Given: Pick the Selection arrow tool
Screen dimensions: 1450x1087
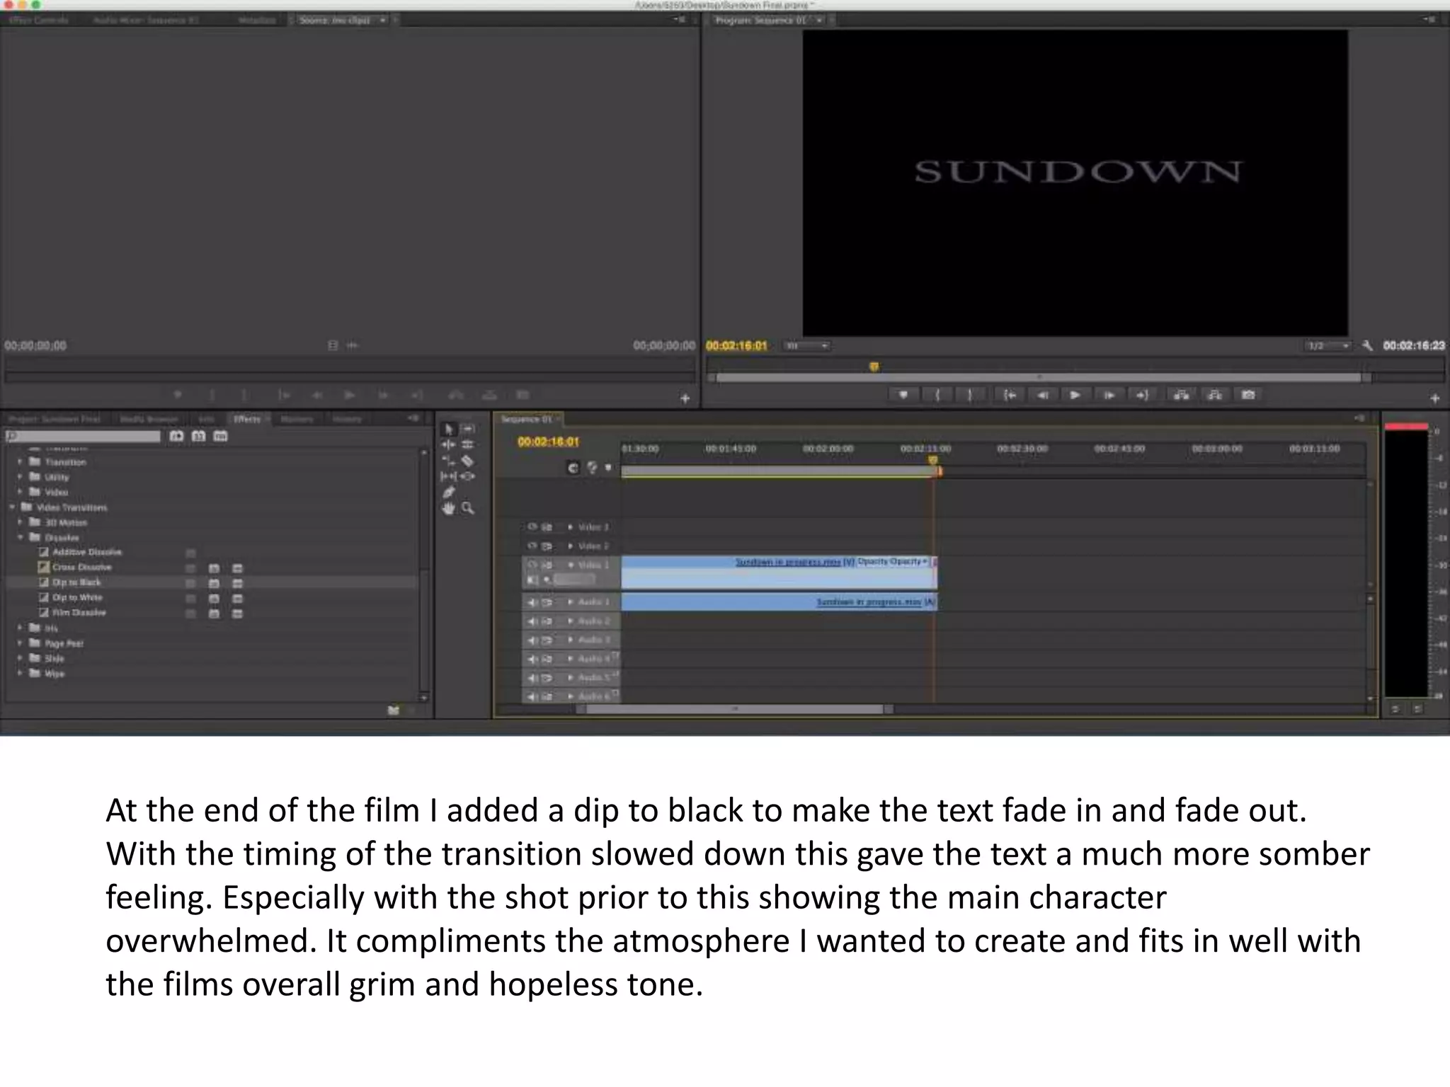Looking at the screenshot, I should (449, 429).
